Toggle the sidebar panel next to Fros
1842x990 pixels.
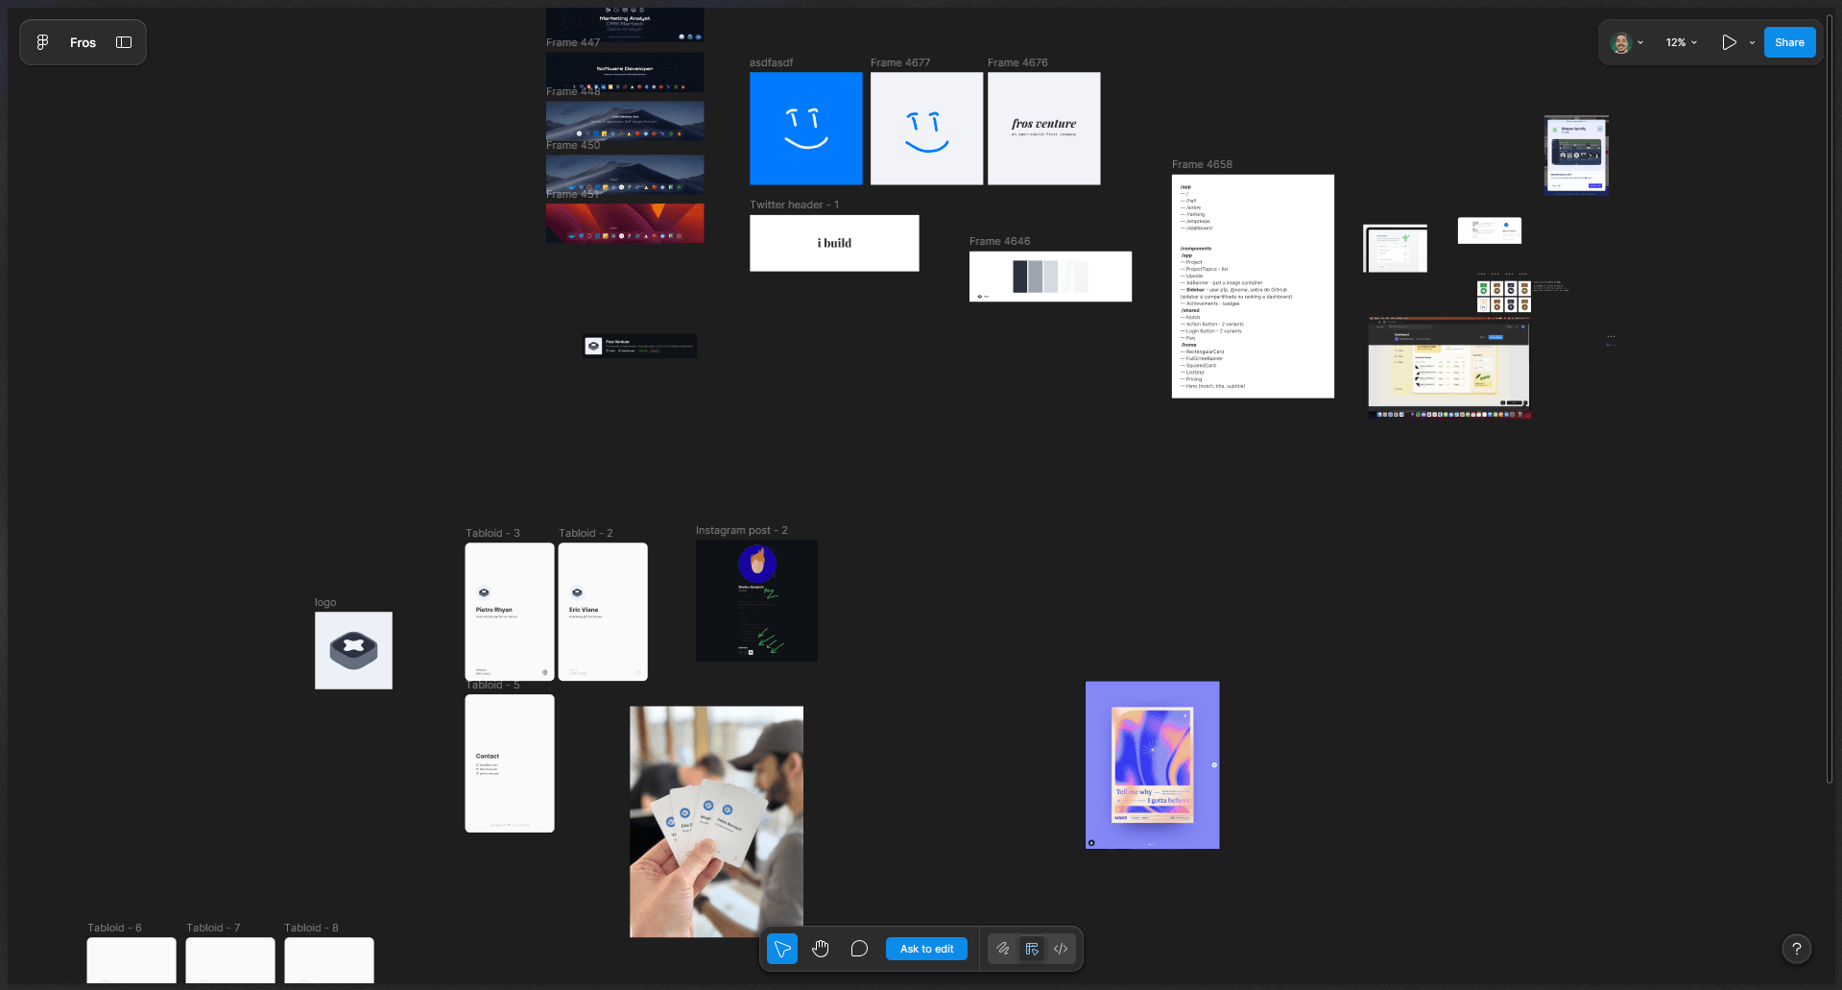pyautogui.click(x=124, y=42)
